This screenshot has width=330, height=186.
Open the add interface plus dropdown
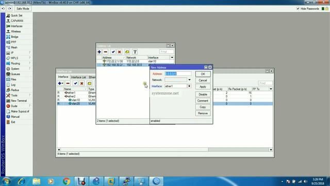[61, 83]
